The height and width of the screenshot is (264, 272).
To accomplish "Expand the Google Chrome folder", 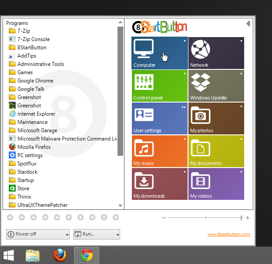I will pos(31,81).
